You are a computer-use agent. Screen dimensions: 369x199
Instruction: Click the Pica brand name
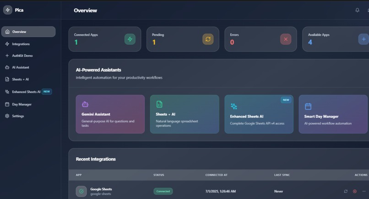(x=19, y=10)
